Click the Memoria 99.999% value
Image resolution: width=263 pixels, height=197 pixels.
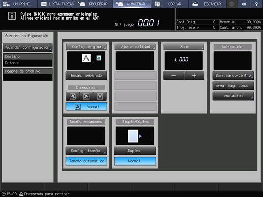click(x=254, y=22)
